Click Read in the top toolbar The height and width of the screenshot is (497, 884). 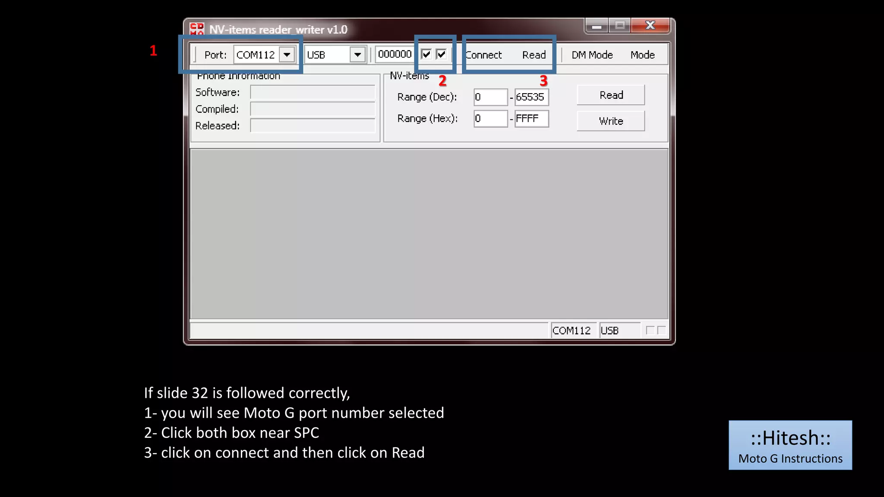coord(534,55)
